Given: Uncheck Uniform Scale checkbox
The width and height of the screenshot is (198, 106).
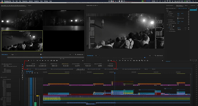Looking at the screenshot, I should (x=178, y=18).
